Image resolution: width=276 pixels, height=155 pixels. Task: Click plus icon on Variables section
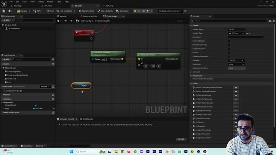pos(53,99)
